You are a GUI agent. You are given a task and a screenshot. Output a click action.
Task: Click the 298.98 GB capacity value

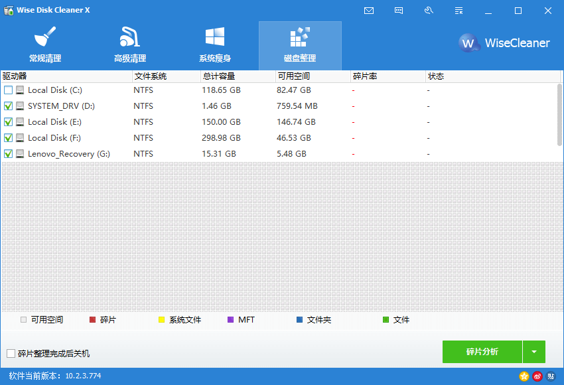[221, 138]
